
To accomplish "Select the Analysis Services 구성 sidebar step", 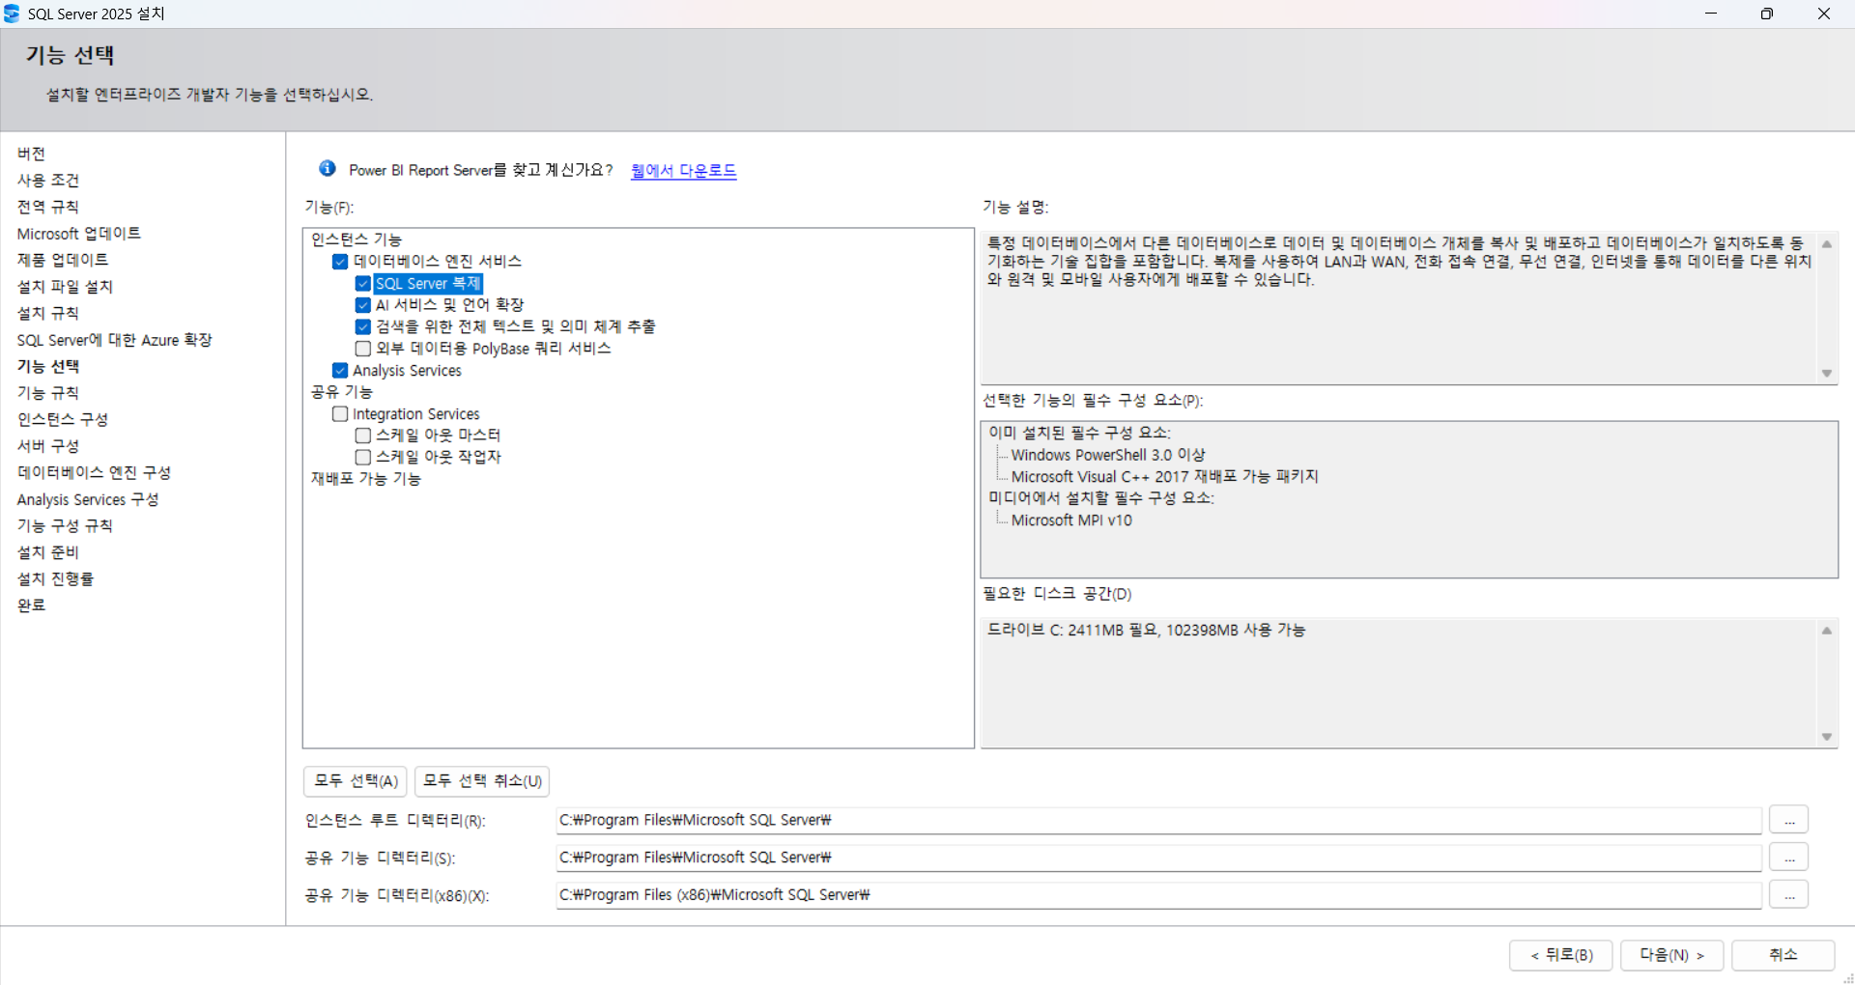I will tap(88, 499).
